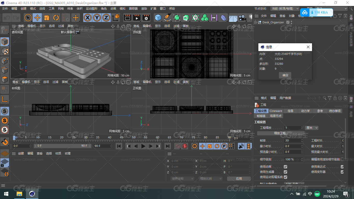Click the 缩放工程 button
The image size is (354, 199).
tap(281, 133)
